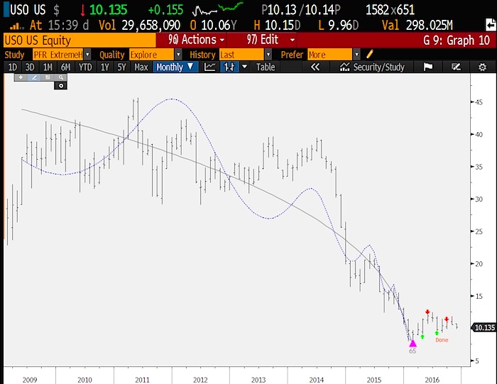Click the Last history field
Image resolution: width=497 pixels, height=384 pixels.
point(242,55)
